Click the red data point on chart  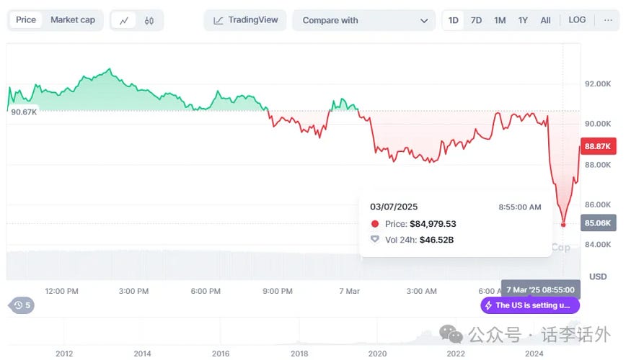tap(563, 224)
